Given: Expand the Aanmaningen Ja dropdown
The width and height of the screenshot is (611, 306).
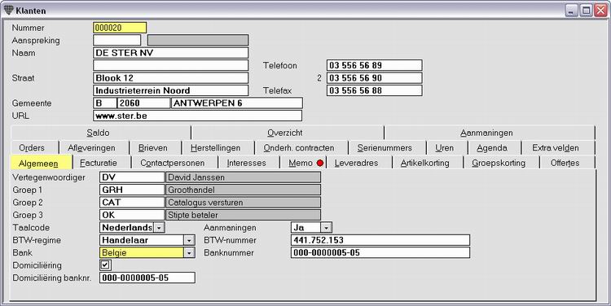Looking at the screenshot, I should click(327, 228).
